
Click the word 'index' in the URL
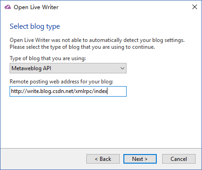(101, 91)
